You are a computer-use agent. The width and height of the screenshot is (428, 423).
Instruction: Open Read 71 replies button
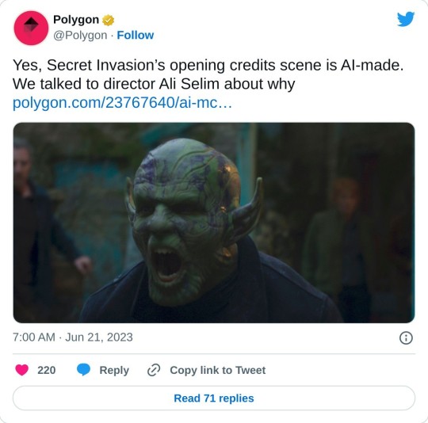coord(214,398)
